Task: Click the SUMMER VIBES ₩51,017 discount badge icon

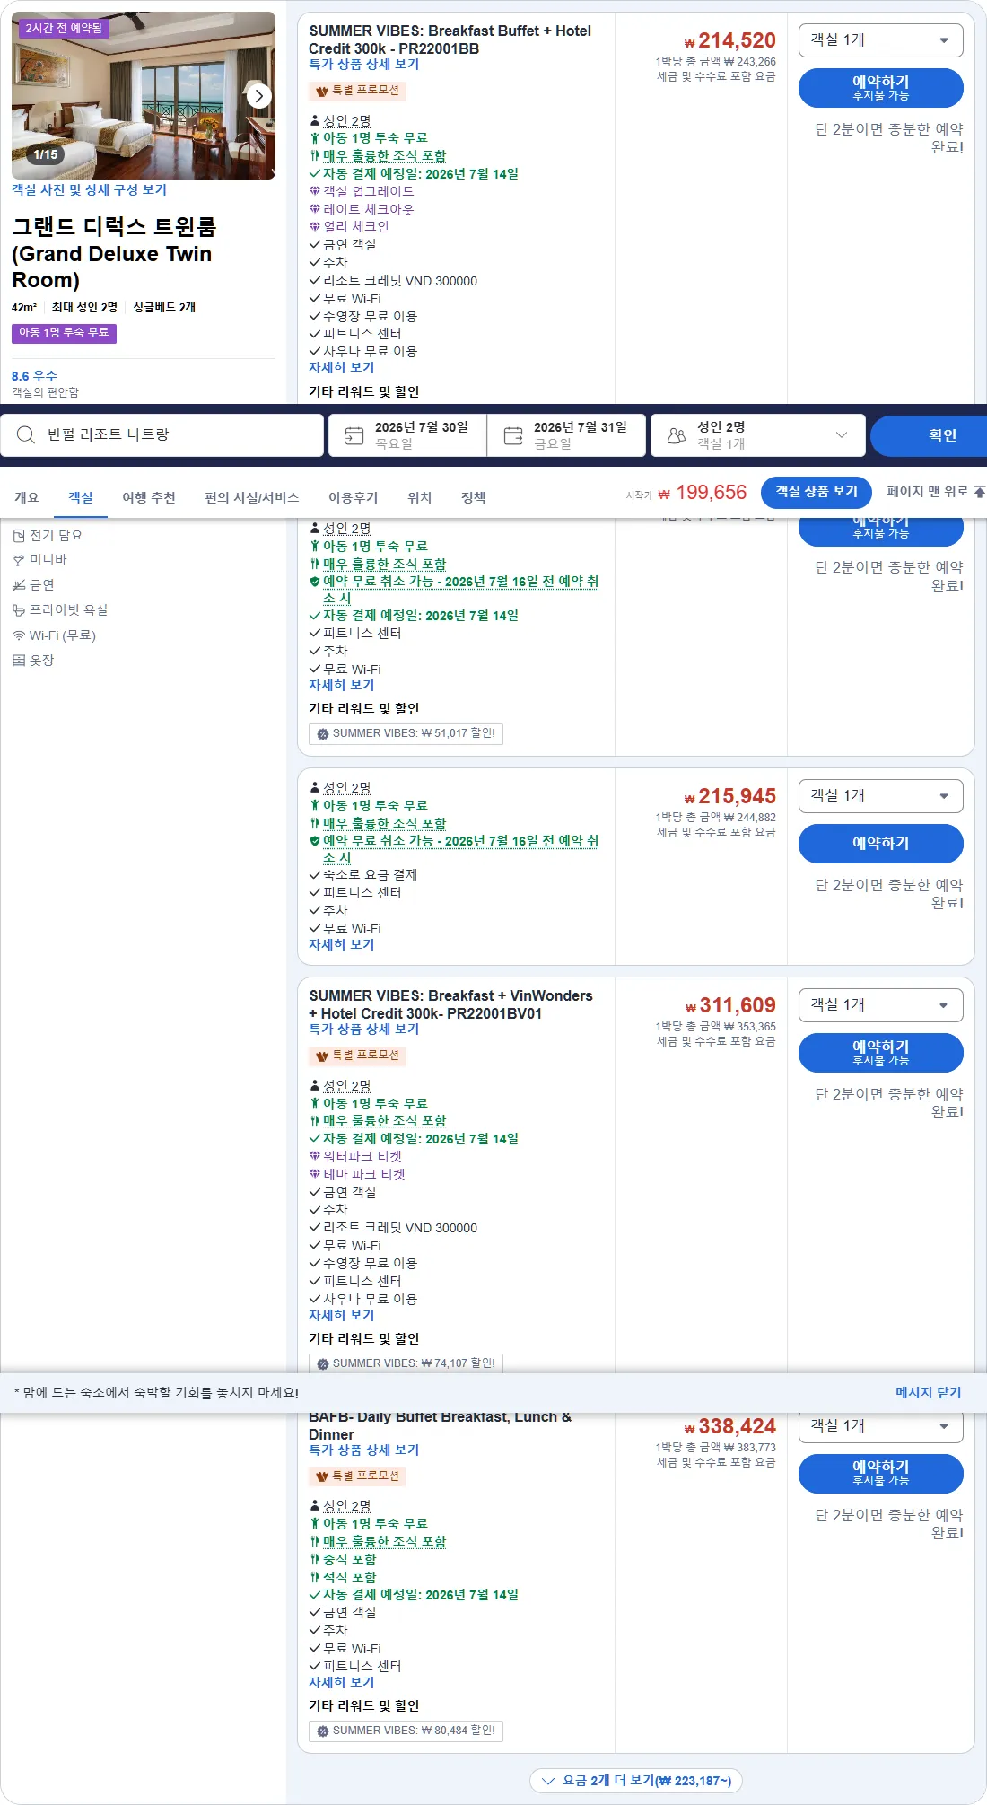Action: 323,734
